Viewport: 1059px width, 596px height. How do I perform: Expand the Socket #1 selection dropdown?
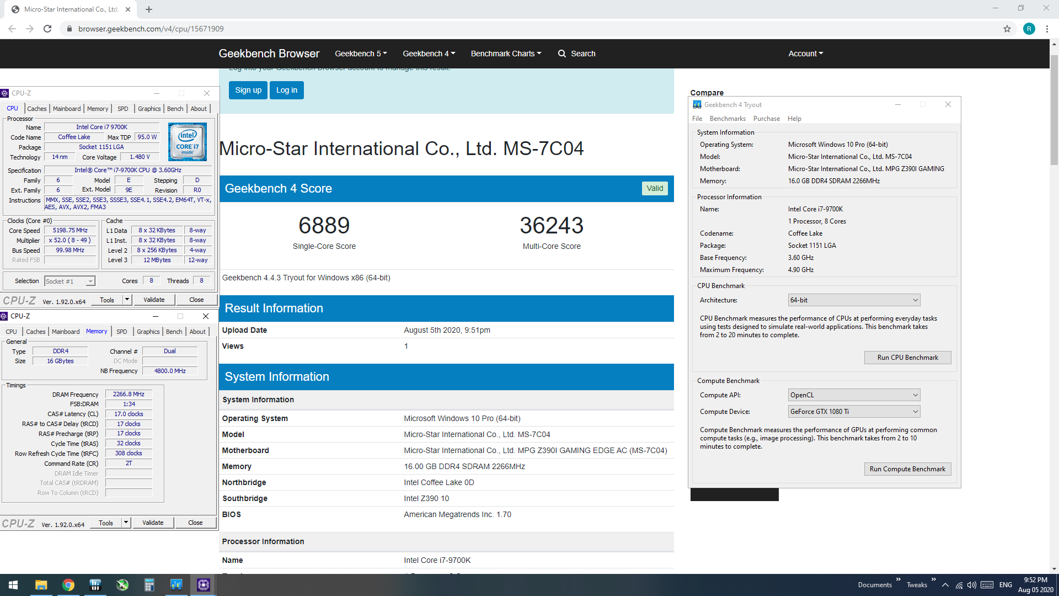(x=69, y=281)
